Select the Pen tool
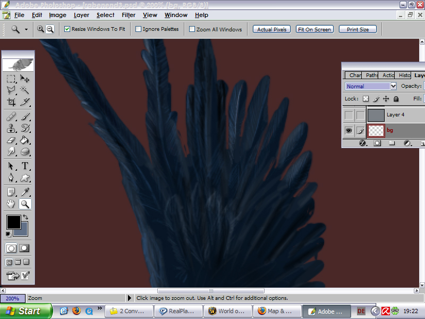The image size is (425, 319). coord(11,178)
